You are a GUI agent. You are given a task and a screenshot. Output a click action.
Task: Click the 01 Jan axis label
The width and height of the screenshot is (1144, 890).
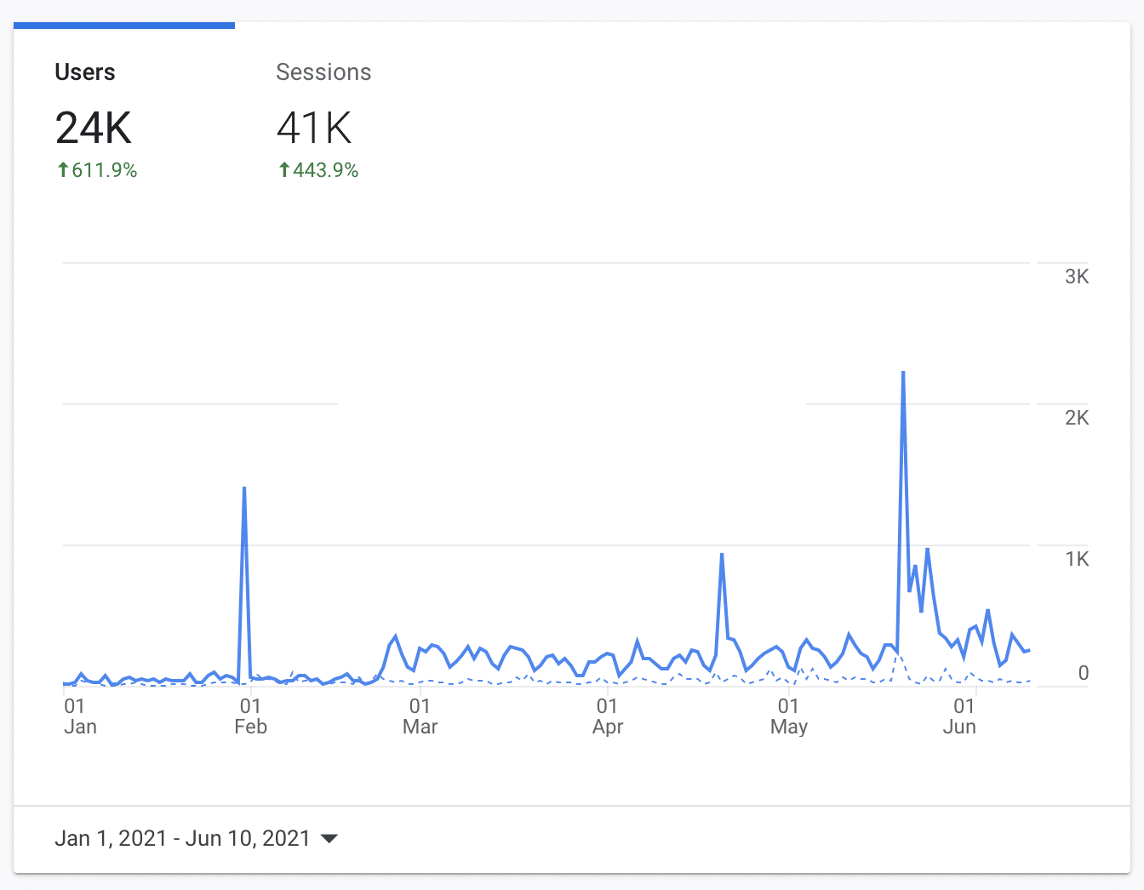pos(80,716)
